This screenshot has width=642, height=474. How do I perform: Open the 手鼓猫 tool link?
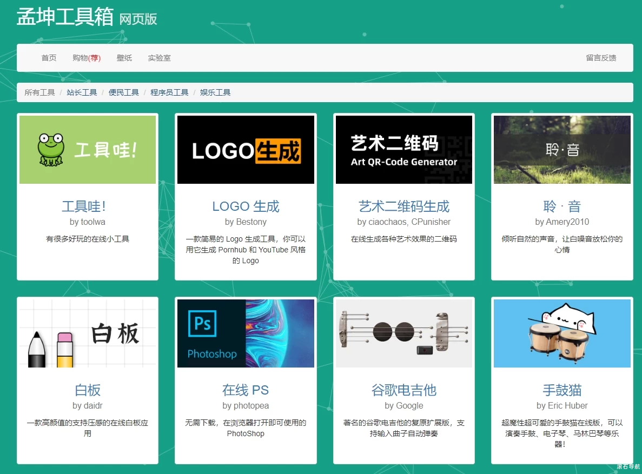pos(561,390)
